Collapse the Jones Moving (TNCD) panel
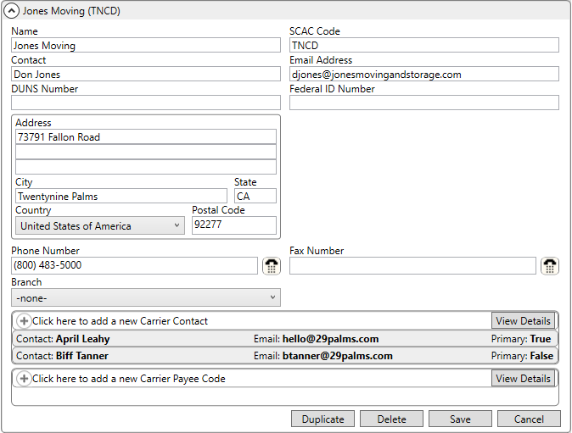This screenshot has height=433, width=572. pyautogui.click(x=12, y=11)
